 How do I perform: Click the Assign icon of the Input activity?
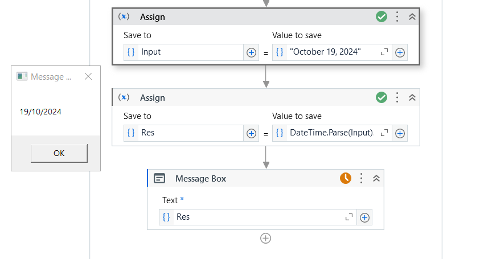point(124,17)
